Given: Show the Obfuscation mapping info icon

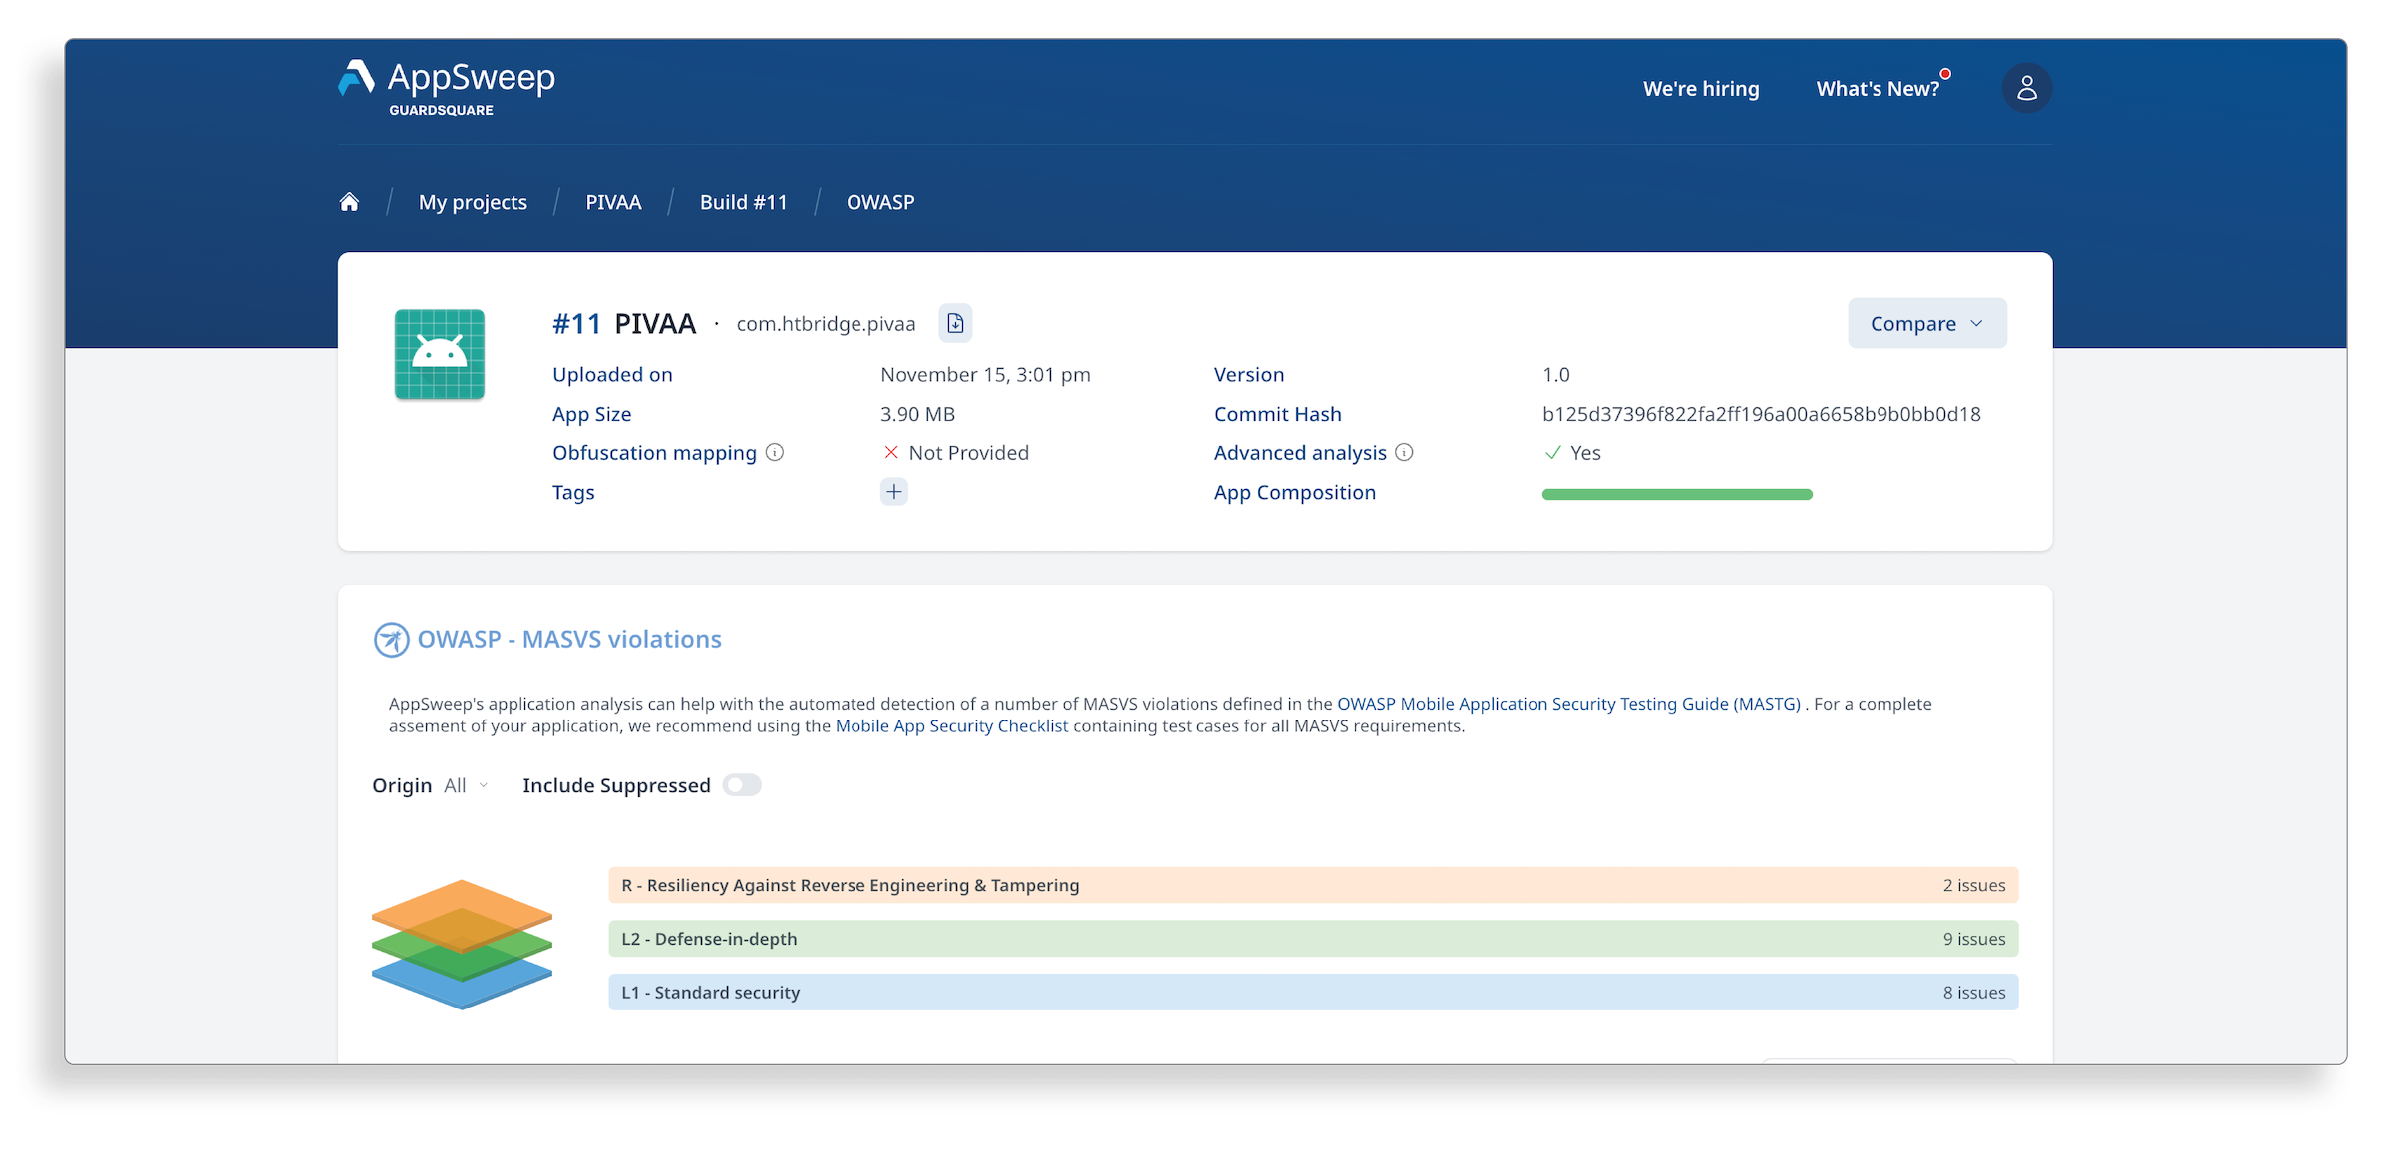Looking at the screenshot, I should pyautogui.click(x=775, y=453).
